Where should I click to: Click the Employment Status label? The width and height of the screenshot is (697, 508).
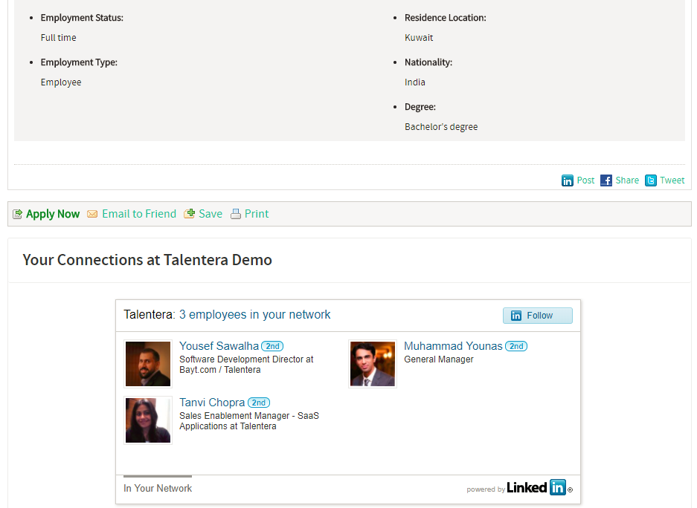click(x=82, y=18)
